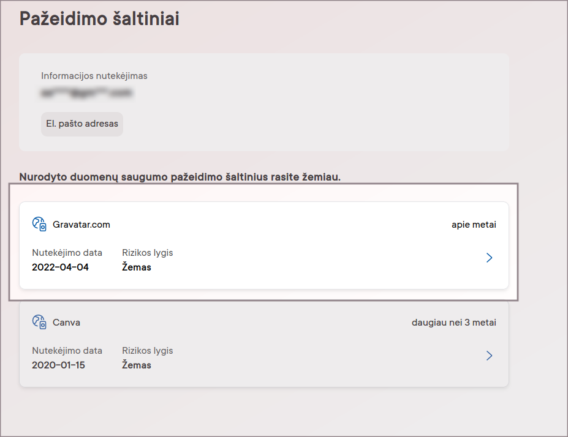Expand the Canva breach details chevron
This screenshot has width=568, height=437.
[x=489, y=356]
